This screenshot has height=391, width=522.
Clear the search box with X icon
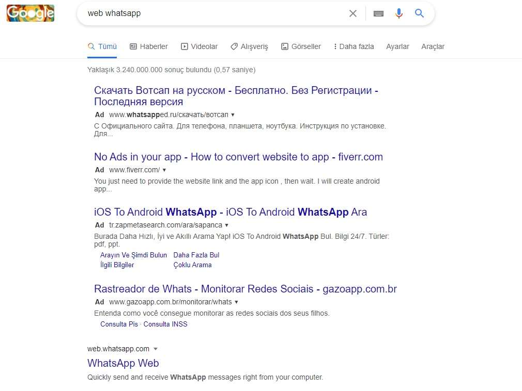point(353,13)
